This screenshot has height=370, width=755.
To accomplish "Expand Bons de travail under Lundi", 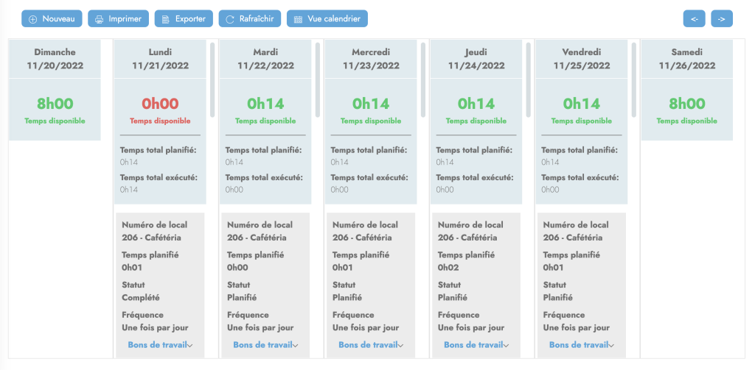I will tap(160, 345).
